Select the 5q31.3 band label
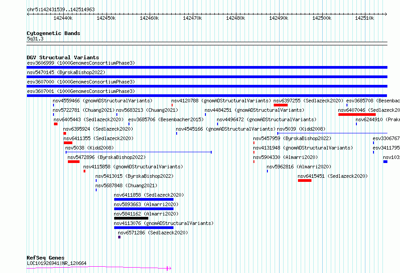The height and width of the screenshot is (273, 400). (35, 39)
